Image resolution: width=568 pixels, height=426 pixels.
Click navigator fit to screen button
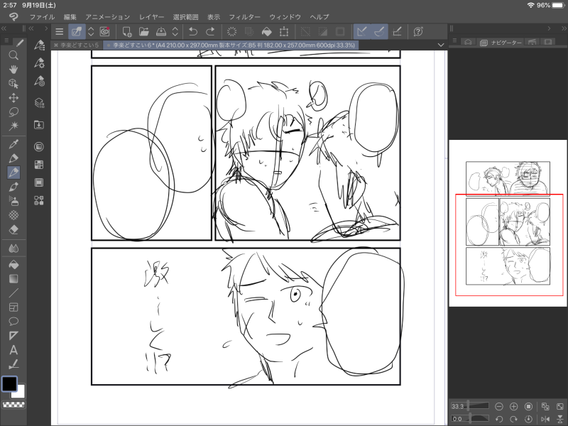(560, 406)
